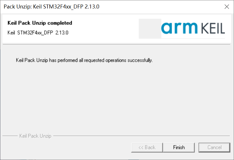Viewport: 234px width, 160px height.
Task: Click the version number 2.13.0 in the title bar
Action: pyautogui.click(x=92, y=6)
